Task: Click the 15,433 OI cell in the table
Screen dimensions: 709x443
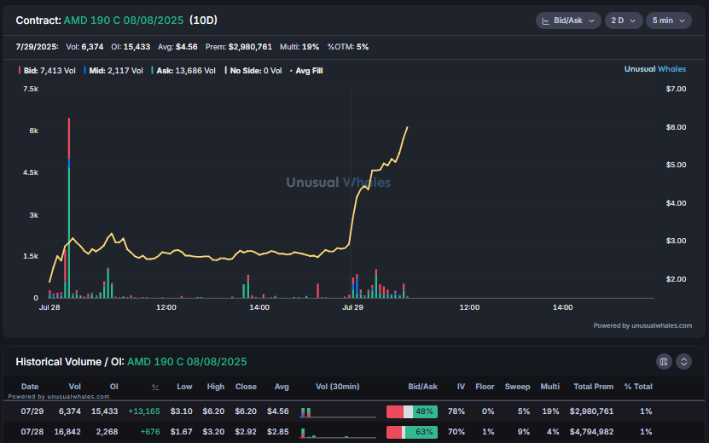Action: 104,411
